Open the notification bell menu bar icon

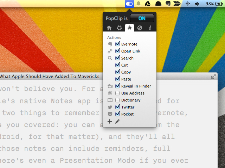click(139, 4)
